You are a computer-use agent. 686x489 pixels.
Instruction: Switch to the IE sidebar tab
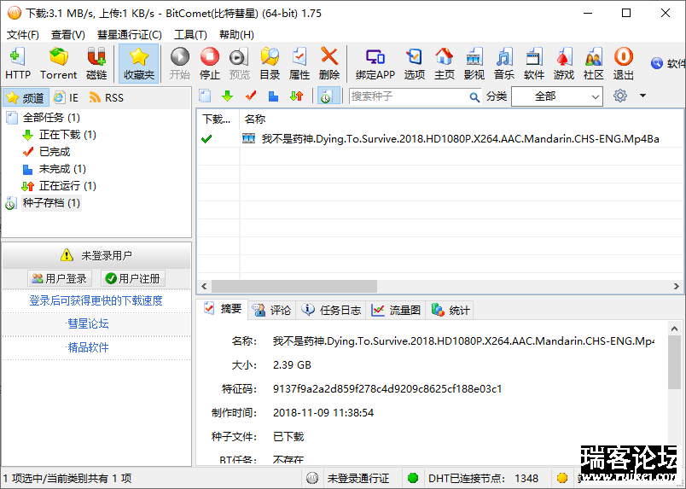tap(66, 97)
